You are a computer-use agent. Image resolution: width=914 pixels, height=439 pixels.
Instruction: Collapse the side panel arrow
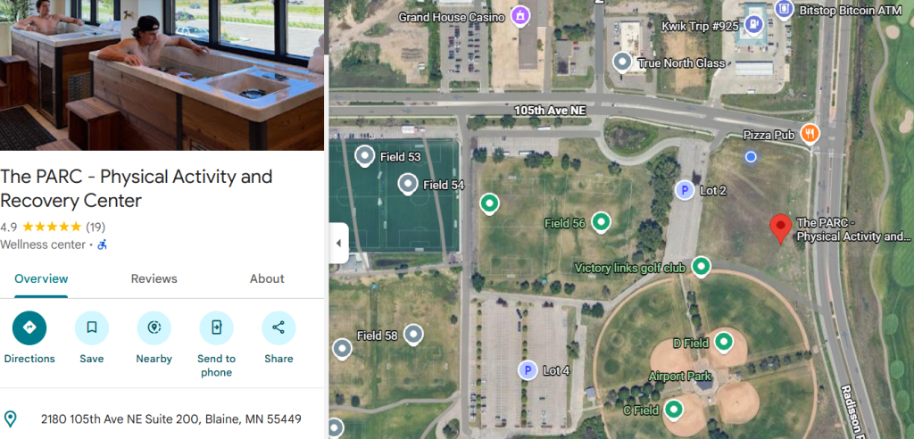pyautogui.click(x=338, y=243)
